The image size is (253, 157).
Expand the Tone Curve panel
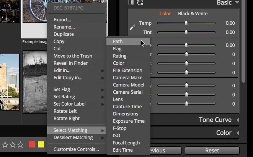click(238, 120)
